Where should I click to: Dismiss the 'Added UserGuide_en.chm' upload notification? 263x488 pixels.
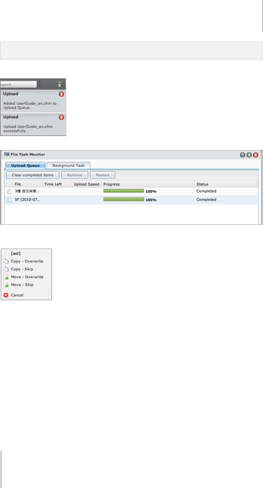(x=61, y=94)
